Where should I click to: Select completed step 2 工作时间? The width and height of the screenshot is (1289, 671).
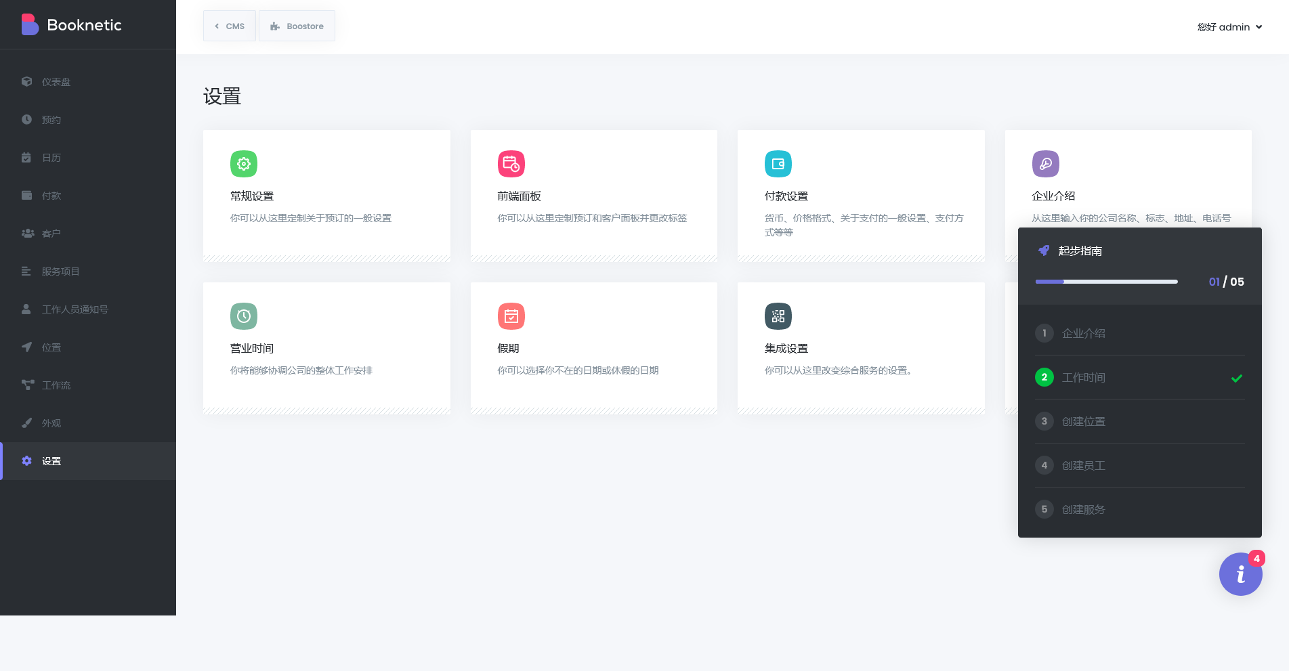click(x=1083, y=377)
